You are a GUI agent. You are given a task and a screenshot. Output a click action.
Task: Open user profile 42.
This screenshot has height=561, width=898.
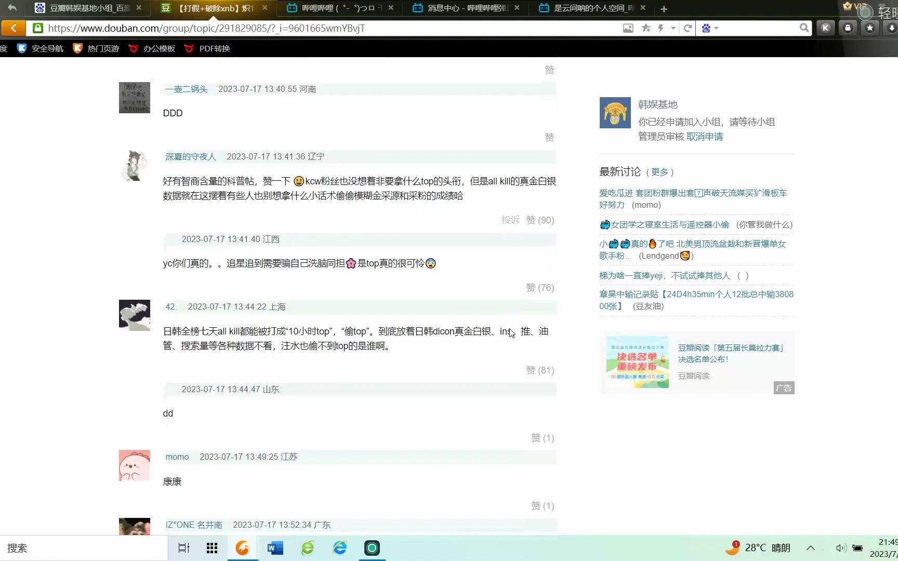(x=171, y=306)
